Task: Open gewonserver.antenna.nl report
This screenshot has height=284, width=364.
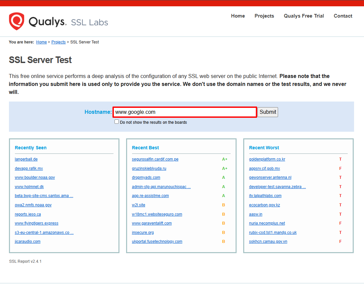Action: 270,177
